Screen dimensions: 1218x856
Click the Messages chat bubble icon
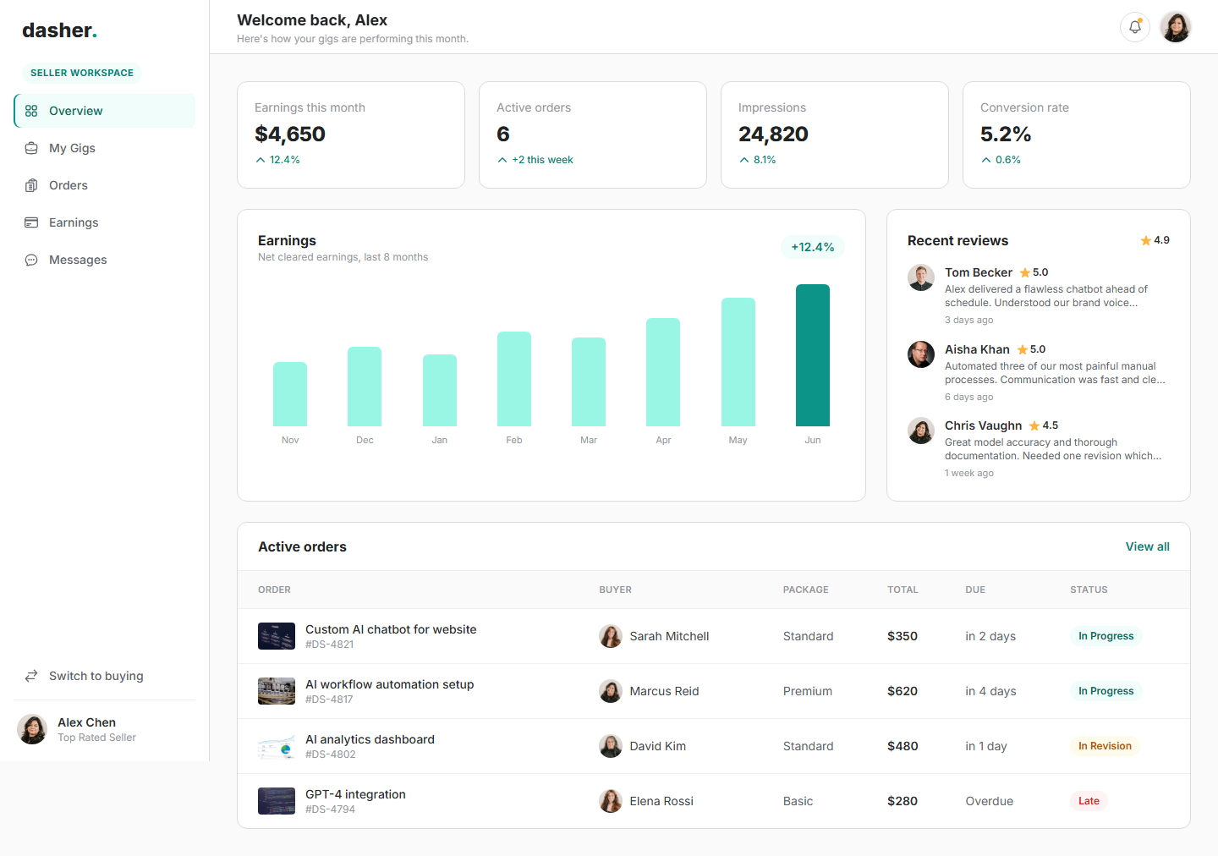[31, 260]
